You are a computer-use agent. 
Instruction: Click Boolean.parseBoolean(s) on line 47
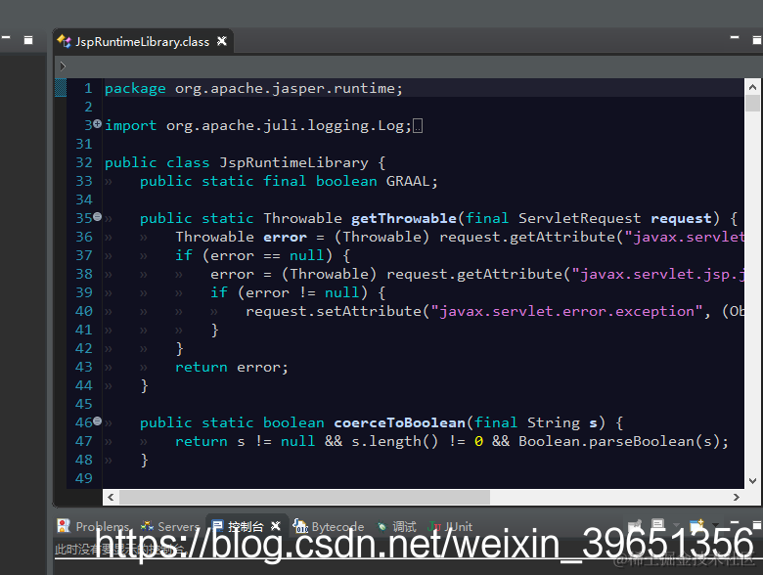point(618,441)
